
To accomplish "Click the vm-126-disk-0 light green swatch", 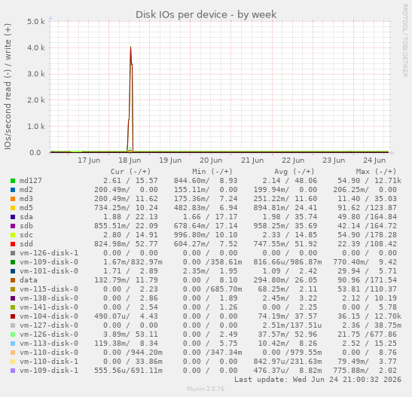I will click(x=13, y=334).
